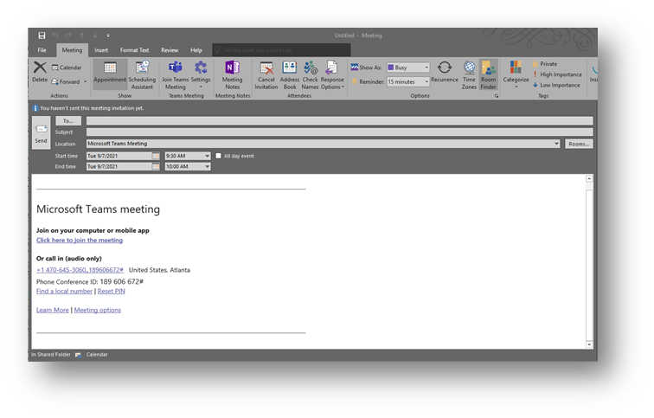The width and height of the screenshot is (654, 418).
Task: Click Check Names icon
Action: click(x=310, y=74)
